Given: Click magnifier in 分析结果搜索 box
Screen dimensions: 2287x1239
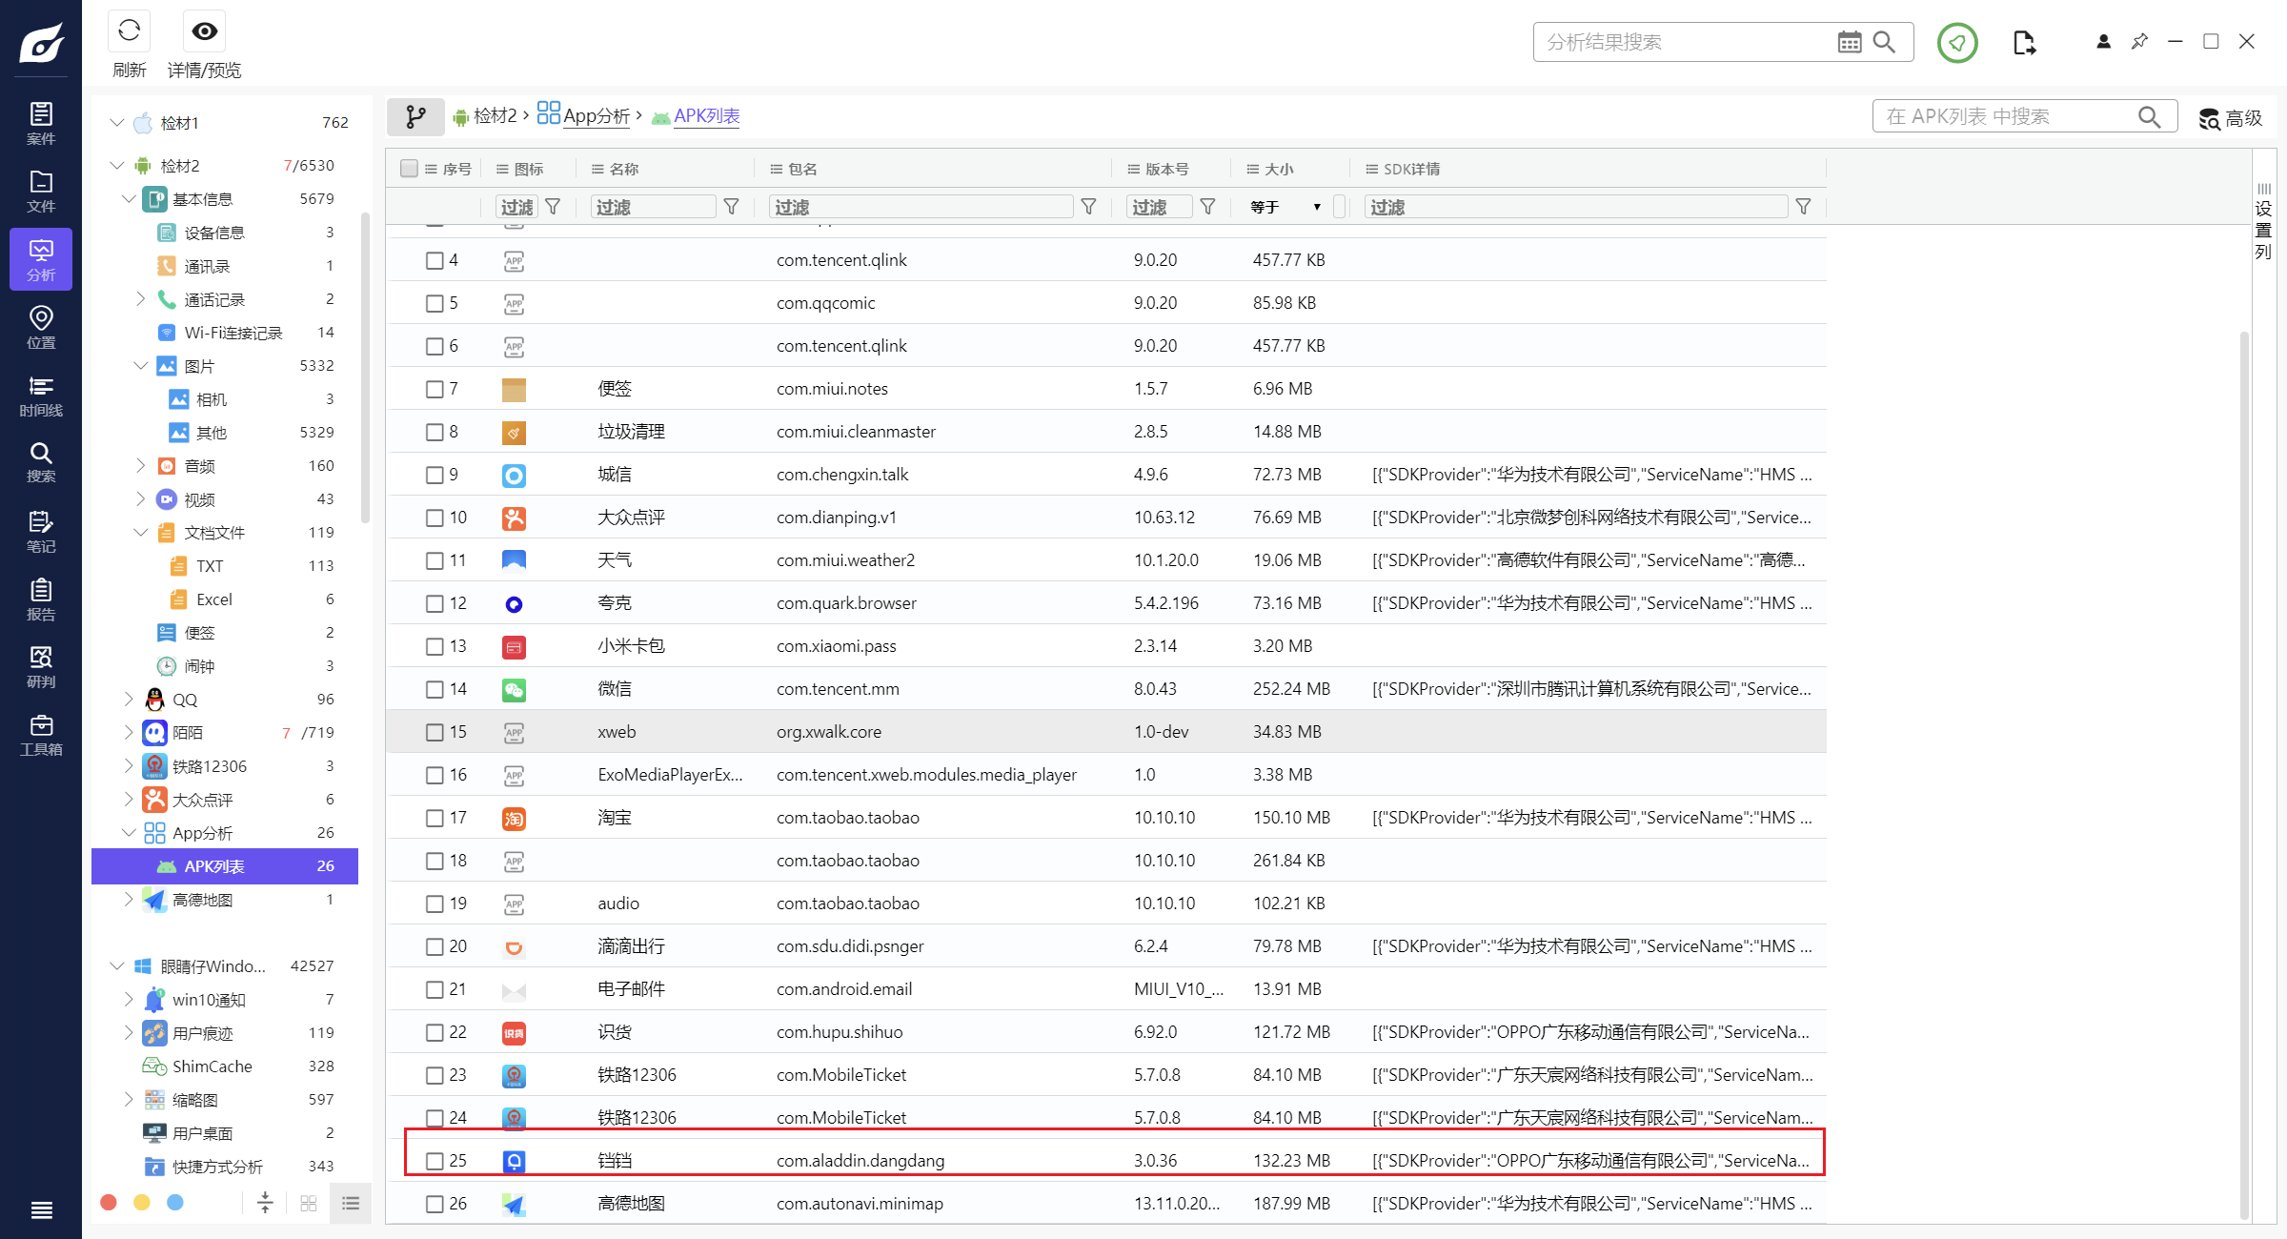Looking at the screenshot, I should tap(1884, 42).
